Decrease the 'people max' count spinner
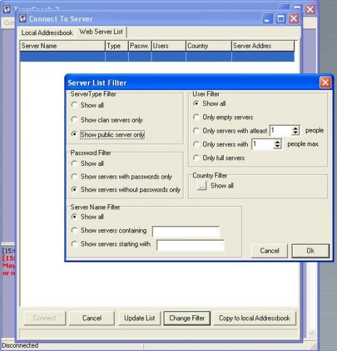 pyautogui.click(x=277, y=146)
